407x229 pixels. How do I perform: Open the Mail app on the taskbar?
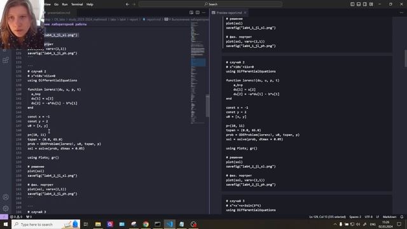121,224
